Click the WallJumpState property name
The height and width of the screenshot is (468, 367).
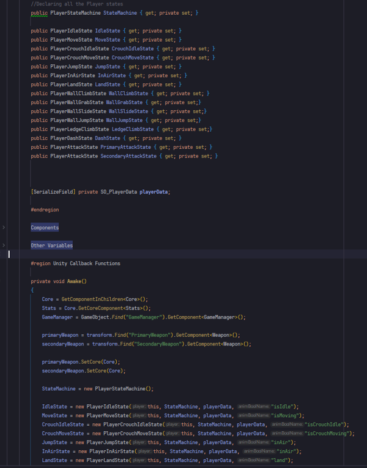[124, 121]
